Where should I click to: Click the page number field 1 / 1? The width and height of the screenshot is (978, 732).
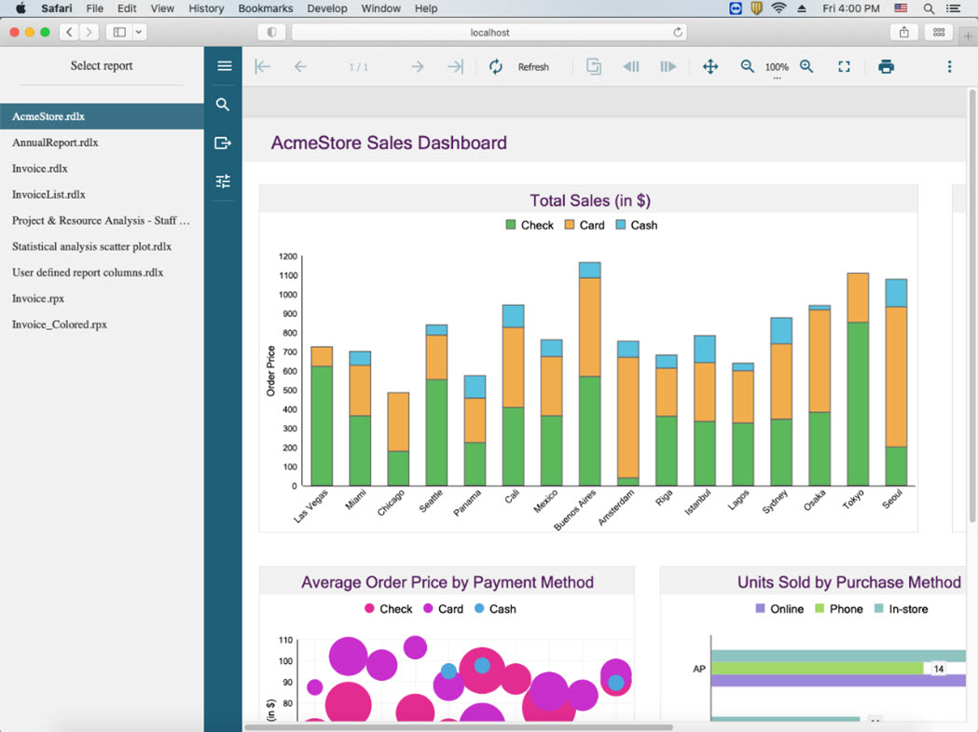click(x=359, y=67)
